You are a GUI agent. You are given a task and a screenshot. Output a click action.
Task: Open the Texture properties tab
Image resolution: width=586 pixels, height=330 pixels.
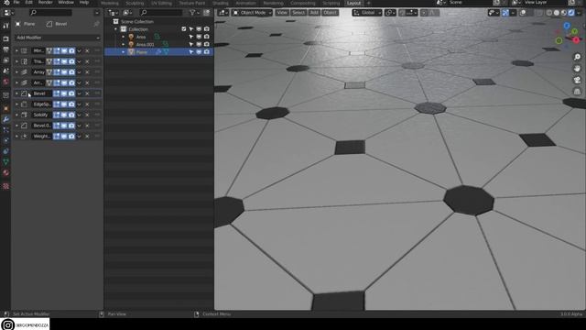tap(5, 186)
